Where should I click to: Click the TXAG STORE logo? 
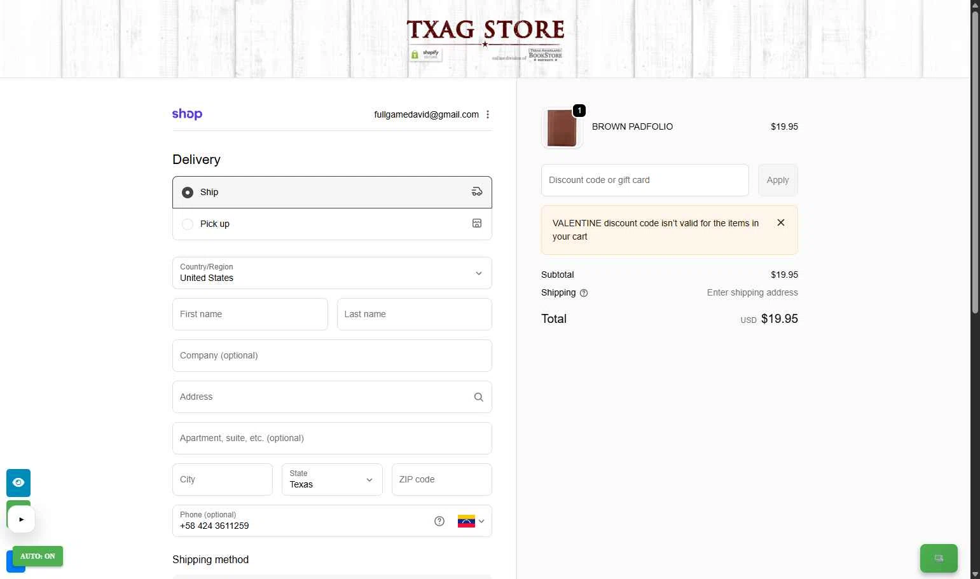(485, 31)
